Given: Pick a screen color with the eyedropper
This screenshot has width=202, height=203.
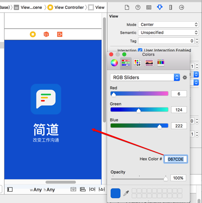Looking at the screenshot, I should pos(126,193).
